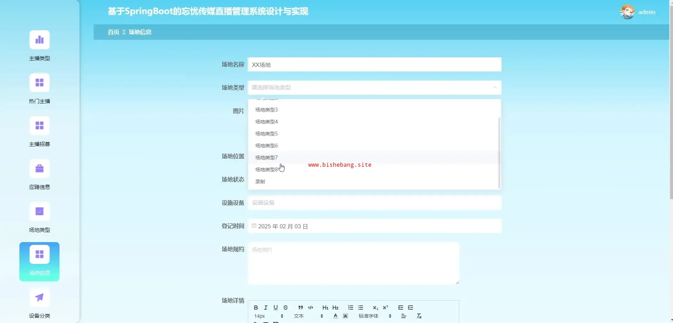The height and width of the screenshot is (323, 673).
Task: Open the 场地类型 select box
Action: coord(375,88)
